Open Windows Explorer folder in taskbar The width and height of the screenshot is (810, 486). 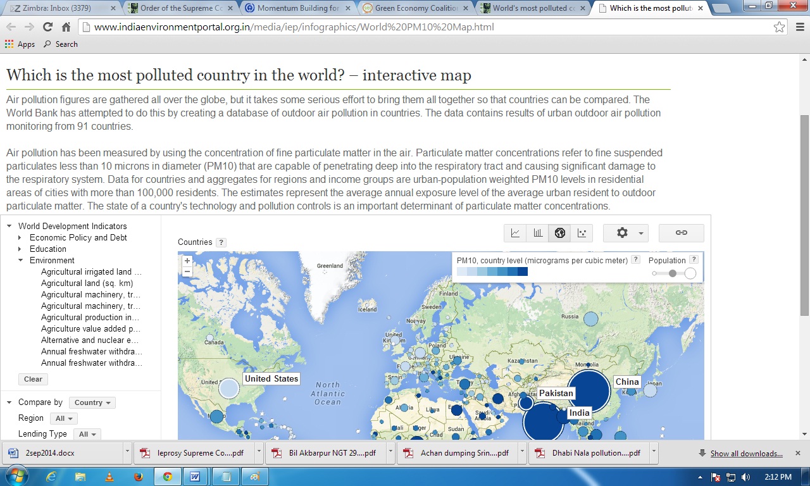tap(80, 477)
